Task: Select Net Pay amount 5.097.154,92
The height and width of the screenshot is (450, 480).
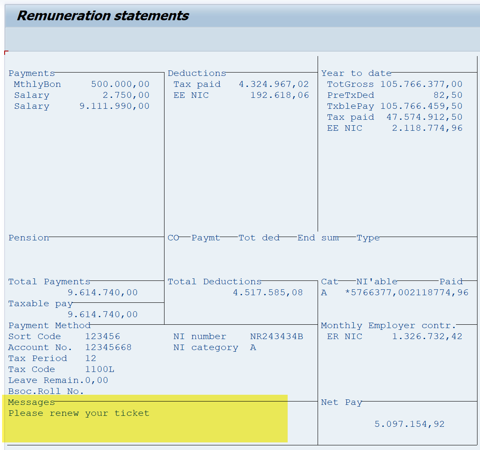Action: click(x=410, y=424)
